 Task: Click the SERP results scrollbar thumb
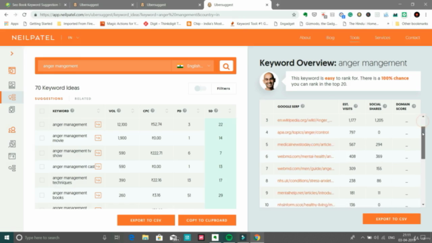423,143
